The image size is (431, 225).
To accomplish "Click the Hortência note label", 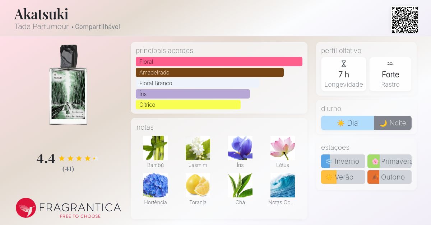I will 156,202.
